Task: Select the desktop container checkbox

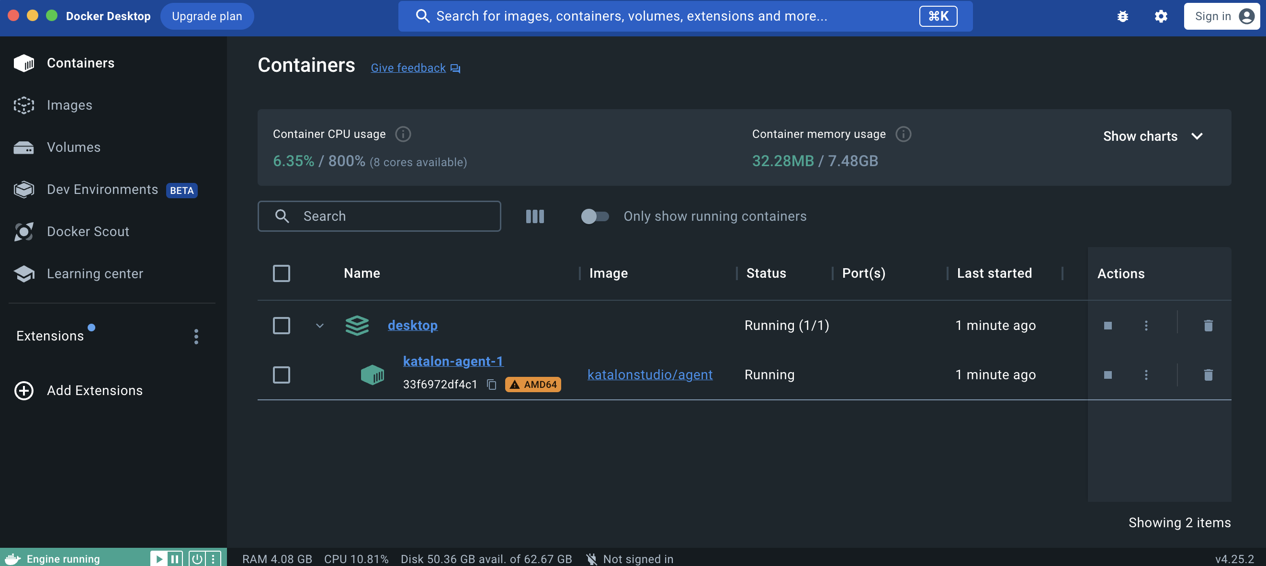Action: [281, 325]
